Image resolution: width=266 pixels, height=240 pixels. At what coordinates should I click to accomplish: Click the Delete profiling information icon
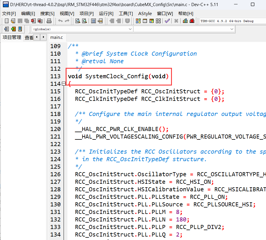pos(192,21)
